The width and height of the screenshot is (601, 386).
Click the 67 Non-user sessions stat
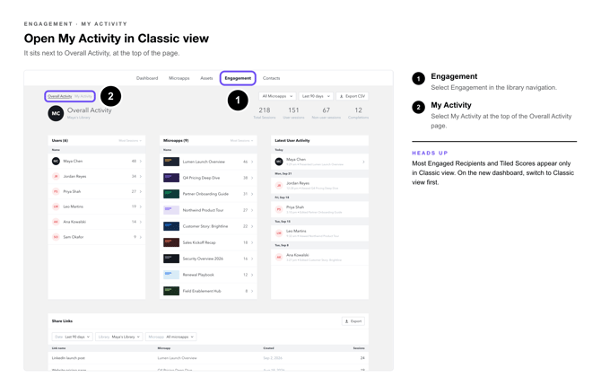[327, 113]
